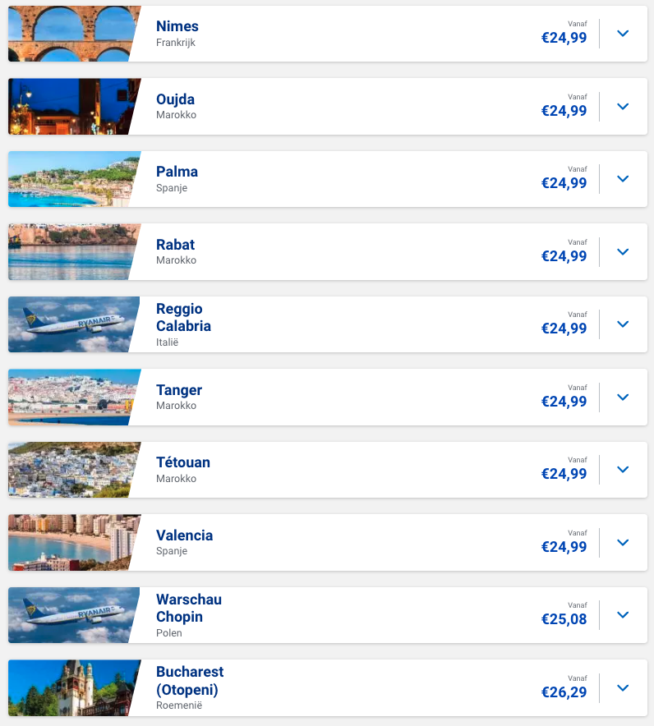
Task: Click the Ryanair plane image for Reggio Calabria
Action: point(74,324)
